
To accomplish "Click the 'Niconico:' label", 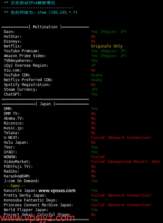I will (14, 123).
